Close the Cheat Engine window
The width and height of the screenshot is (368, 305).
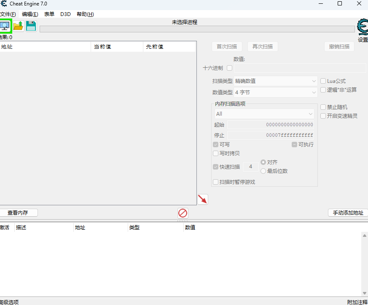coord(359,3)
